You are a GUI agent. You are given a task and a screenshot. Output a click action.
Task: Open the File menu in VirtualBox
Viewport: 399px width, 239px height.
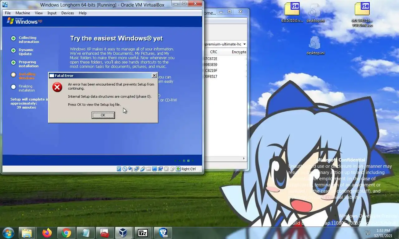[x=8, y=13]
